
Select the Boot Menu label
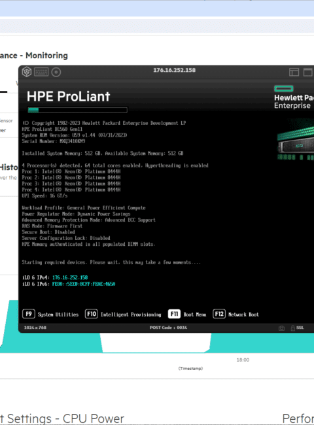195,314
